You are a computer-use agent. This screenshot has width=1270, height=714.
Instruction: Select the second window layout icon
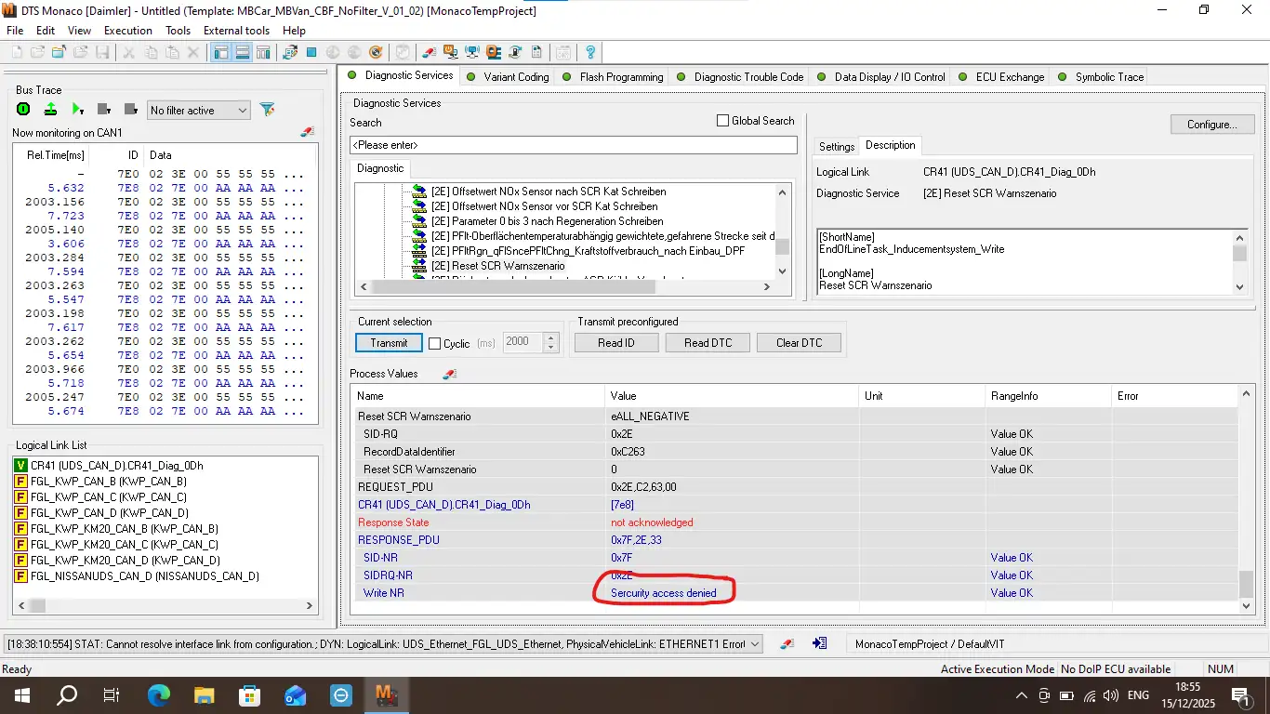tap(242, 53)
